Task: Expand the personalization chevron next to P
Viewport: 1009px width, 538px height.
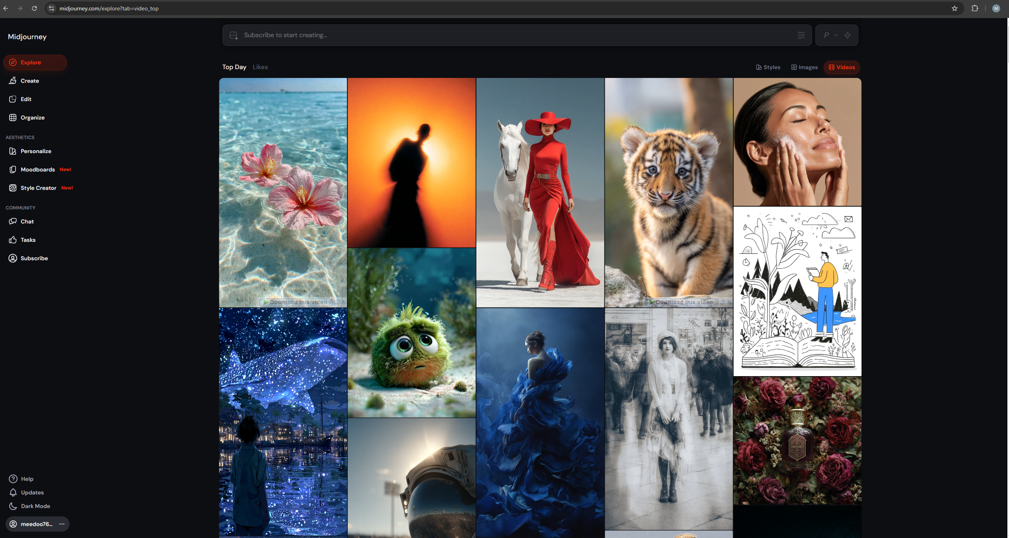Action: pos(835,35)
